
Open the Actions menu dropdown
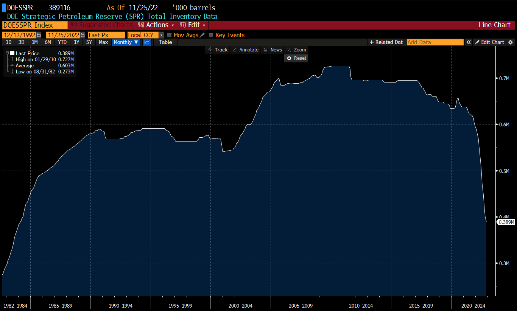click(x=156, y=25)
